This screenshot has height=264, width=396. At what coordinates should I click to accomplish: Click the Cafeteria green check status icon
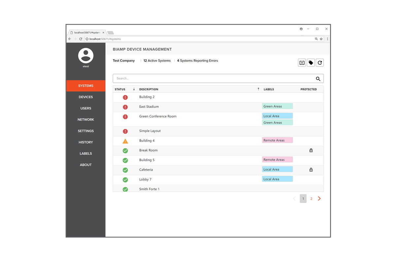[x=125, y=170]
